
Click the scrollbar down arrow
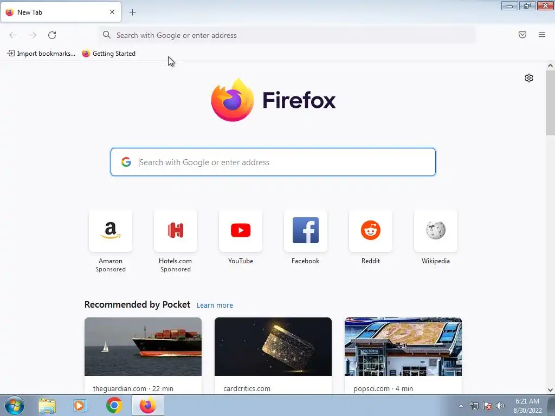(550, 390)
